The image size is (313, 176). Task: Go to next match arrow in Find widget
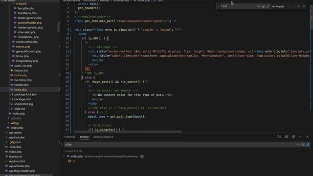click(294, 6)
